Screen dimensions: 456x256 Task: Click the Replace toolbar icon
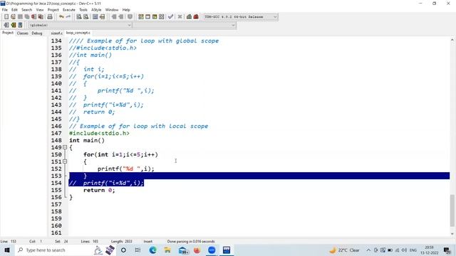pos(85,17)
